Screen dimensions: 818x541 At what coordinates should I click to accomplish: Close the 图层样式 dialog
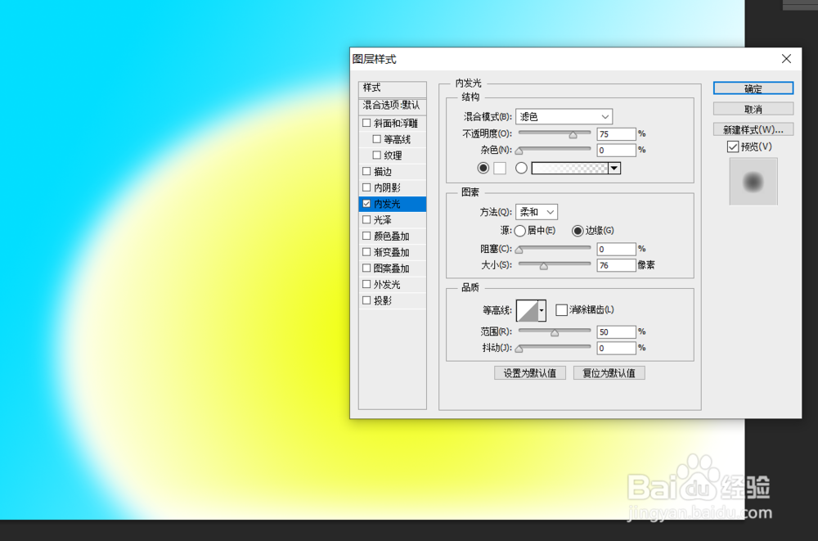(786, 59)
